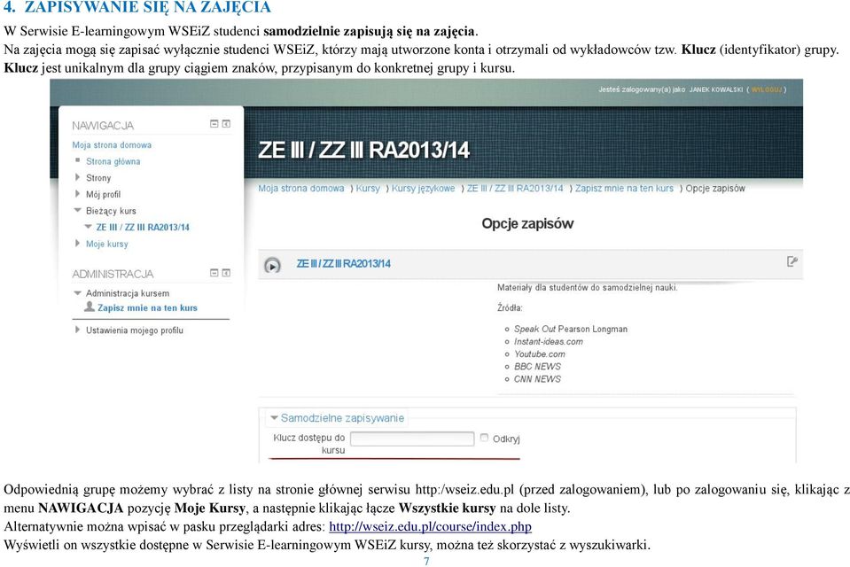Click the Youtube.com source entry
Viewport: 850px width, 567px height.
point(540,354)
